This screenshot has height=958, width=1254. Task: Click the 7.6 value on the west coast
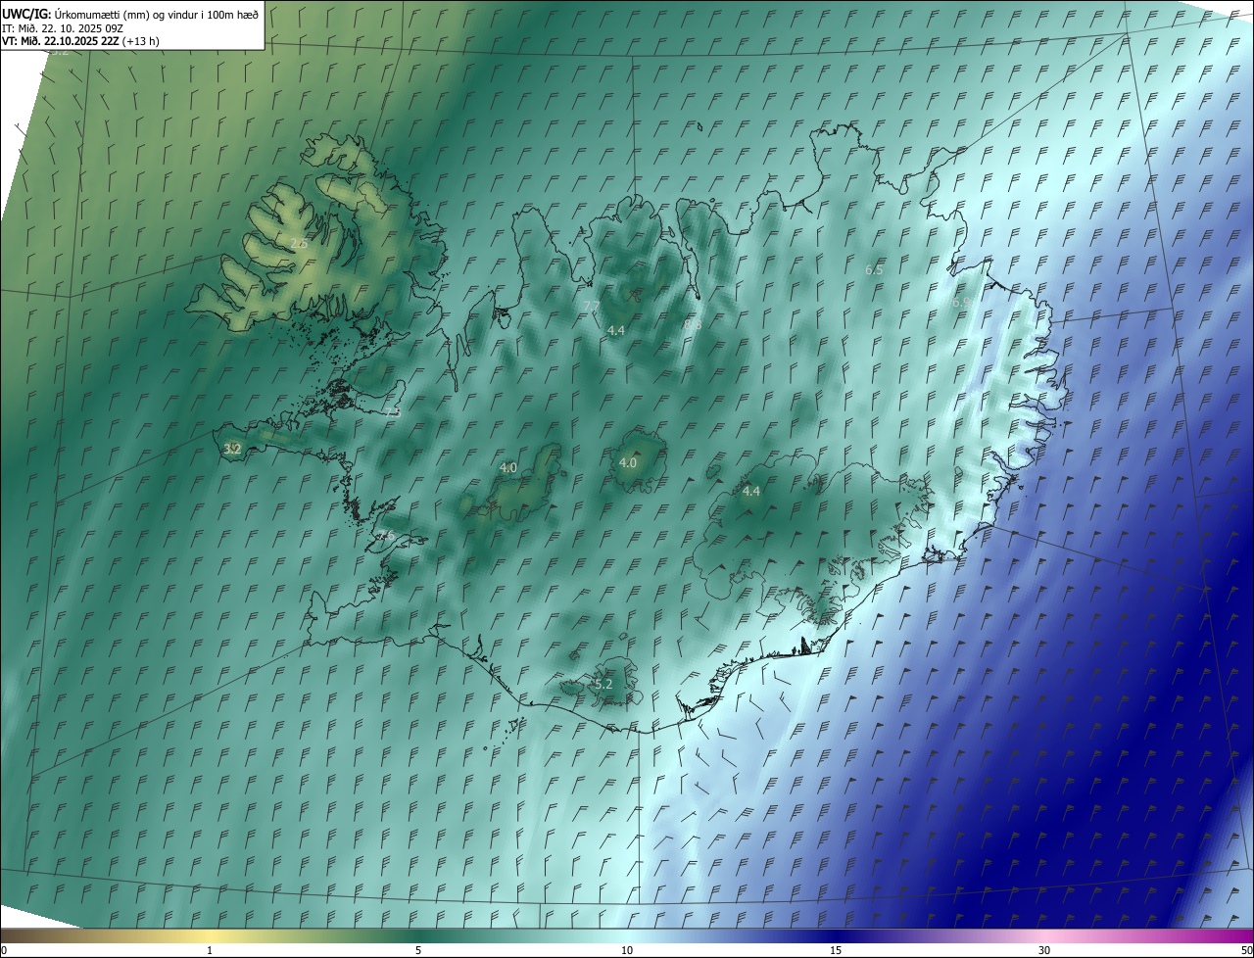pyautogui.click(x=387, y=535)
